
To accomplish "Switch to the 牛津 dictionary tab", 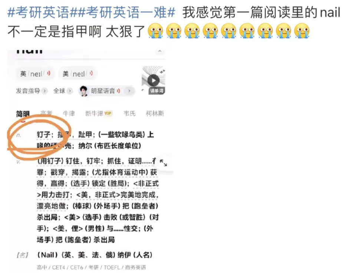I will click(69, 113).
